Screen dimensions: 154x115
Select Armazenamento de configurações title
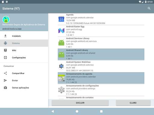coord(82,86)
